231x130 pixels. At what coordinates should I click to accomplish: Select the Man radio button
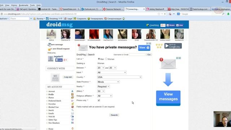(x=99, y=59)
